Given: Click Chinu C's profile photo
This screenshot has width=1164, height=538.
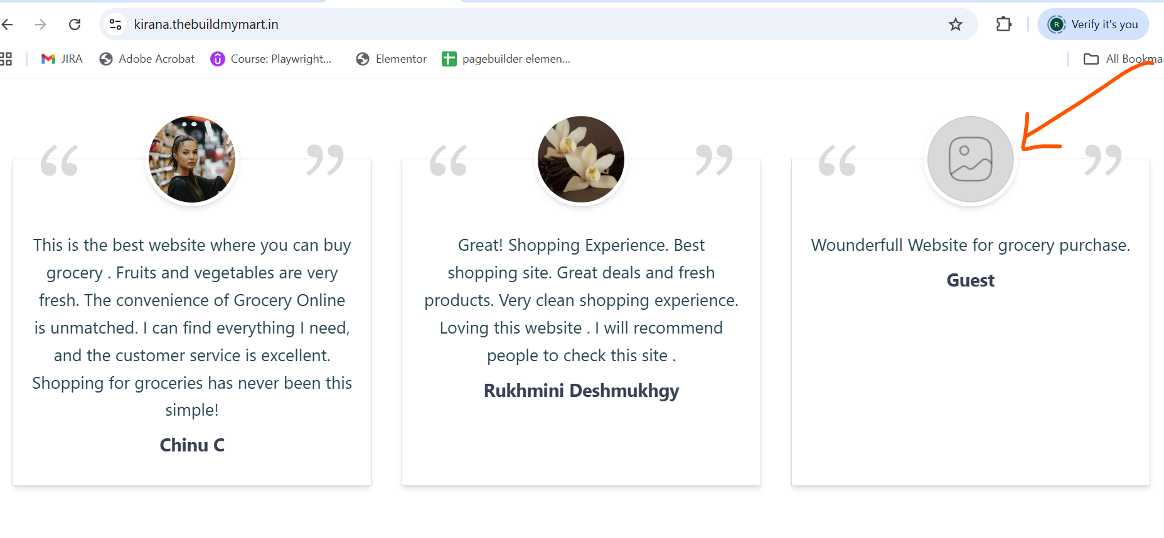Looking at the screenshot, I should click(x=192, y=159).
